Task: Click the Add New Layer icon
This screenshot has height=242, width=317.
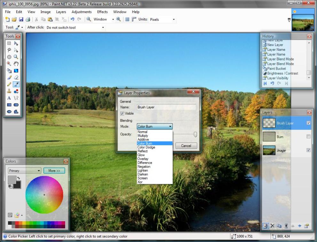Action: 265,226
